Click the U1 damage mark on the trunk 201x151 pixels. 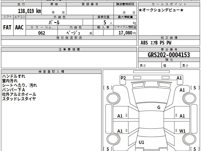click(x=141, y=142)
